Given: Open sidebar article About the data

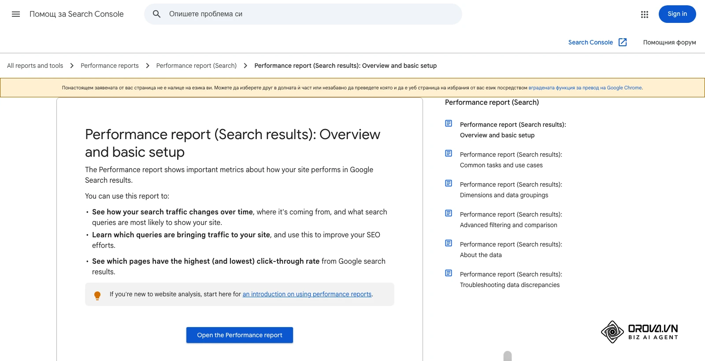Looking at the screenshot, I should point(511,250).
